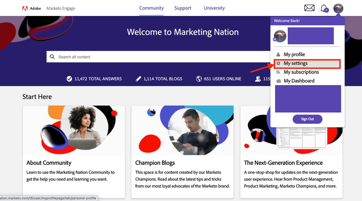This screenshot has width=362, height=201.
Task: Click the Champion Blogs description text
Action: (x=182, y=179)
